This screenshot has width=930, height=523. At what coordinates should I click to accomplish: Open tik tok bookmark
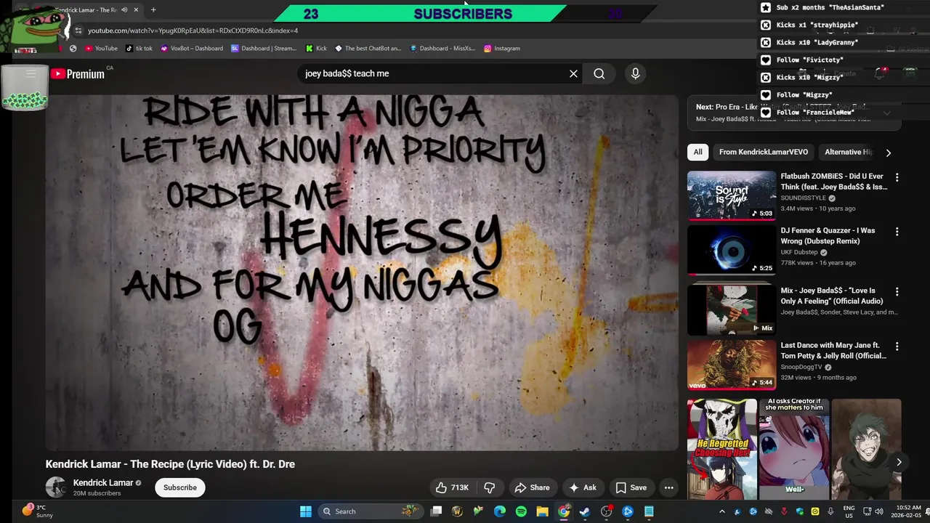(x=139, y=49)
